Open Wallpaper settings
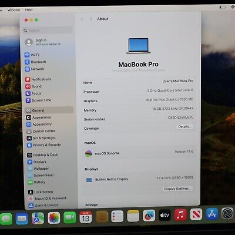235x235 pixels. coord(38,169)
